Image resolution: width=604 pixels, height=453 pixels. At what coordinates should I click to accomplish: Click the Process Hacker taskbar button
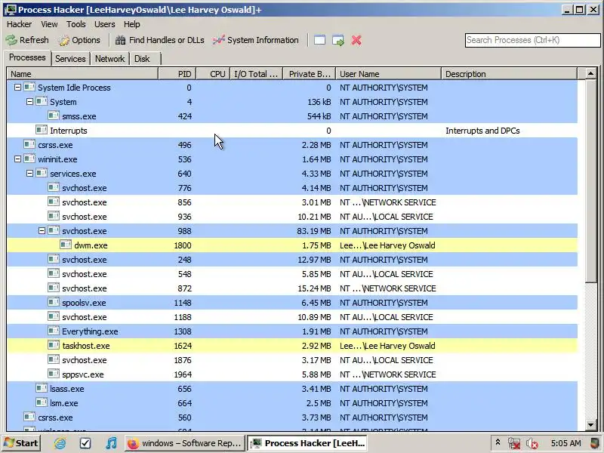tap(307, 443)
